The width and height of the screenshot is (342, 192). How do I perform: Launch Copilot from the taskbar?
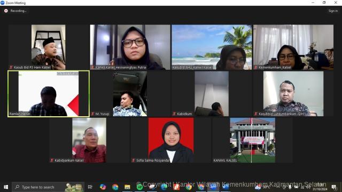103,187
